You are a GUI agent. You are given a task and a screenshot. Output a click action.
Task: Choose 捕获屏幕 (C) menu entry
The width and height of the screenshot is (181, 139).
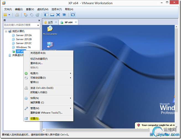pos(37,103)
